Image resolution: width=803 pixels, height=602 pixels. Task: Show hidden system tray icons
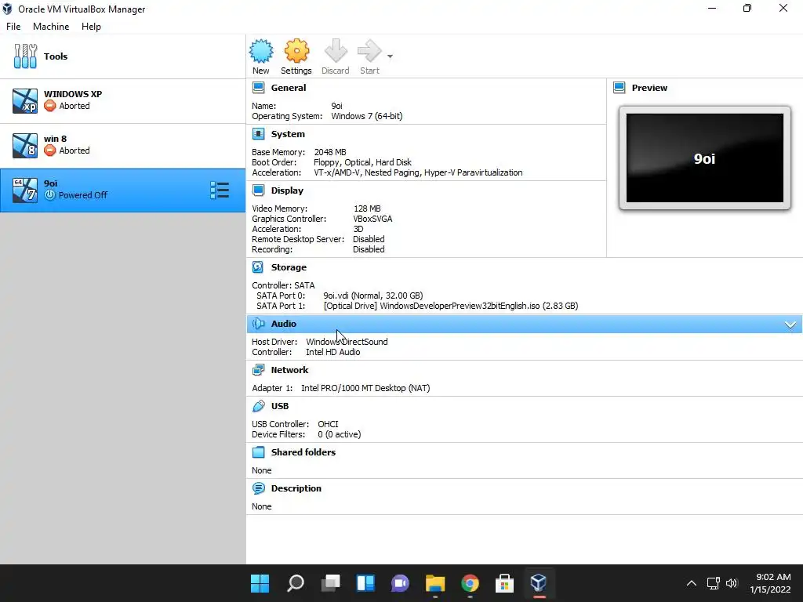pyautogui.click(x=692, y=583)
